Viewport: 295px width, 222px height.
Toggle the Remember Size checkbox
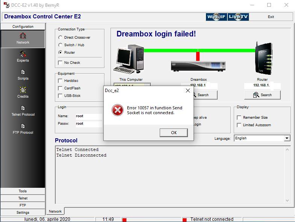tap(239, 118)
